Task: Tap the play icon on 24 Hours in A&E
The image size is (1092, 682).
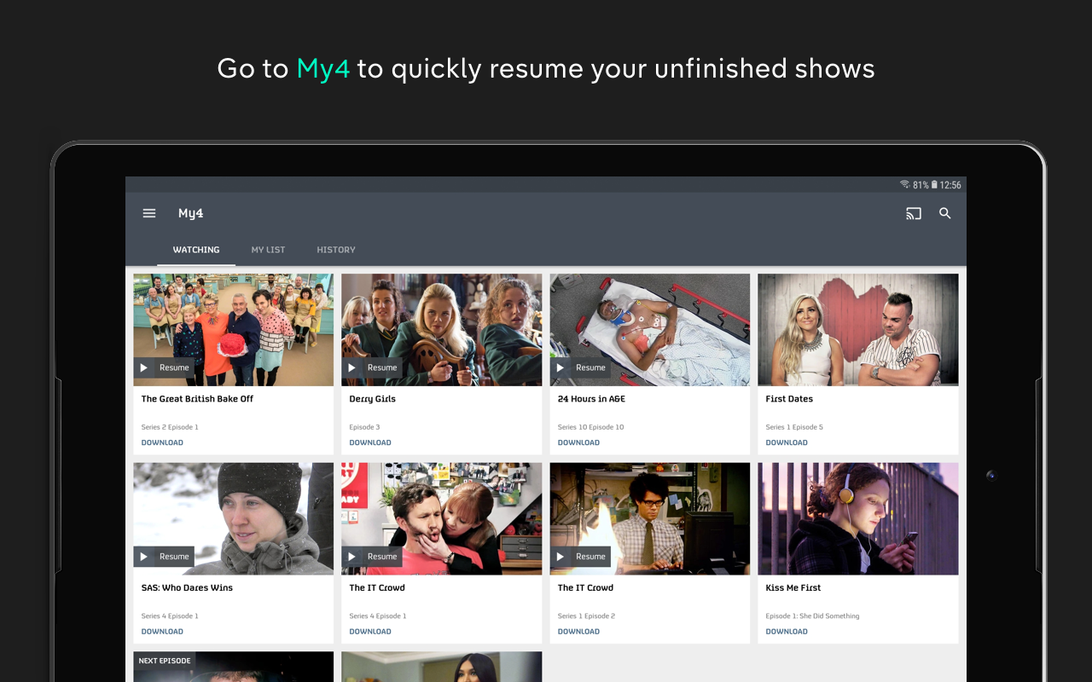Action: [560, 367]
